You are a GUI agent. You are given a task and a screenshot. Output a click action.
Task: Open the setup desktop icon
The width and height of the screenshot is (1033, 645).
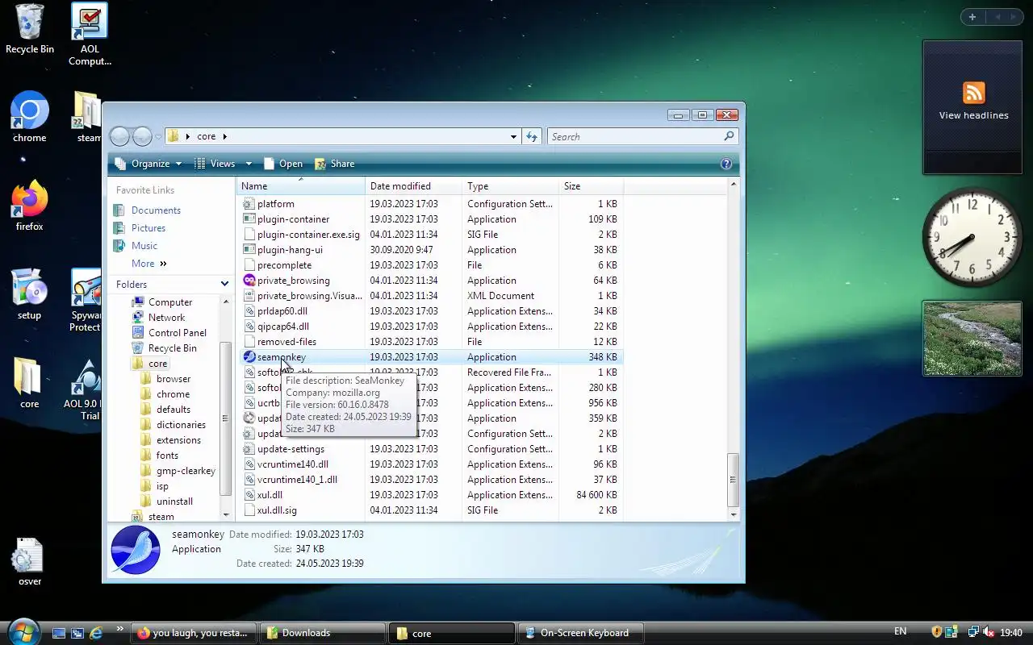[30, 295]
